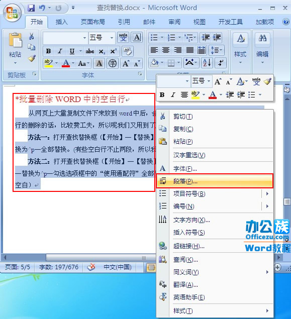Click the Copy icon in the clipboard group

pos(32,47)
